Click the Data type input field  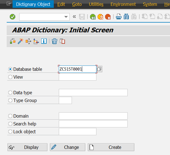click(93, 93)
